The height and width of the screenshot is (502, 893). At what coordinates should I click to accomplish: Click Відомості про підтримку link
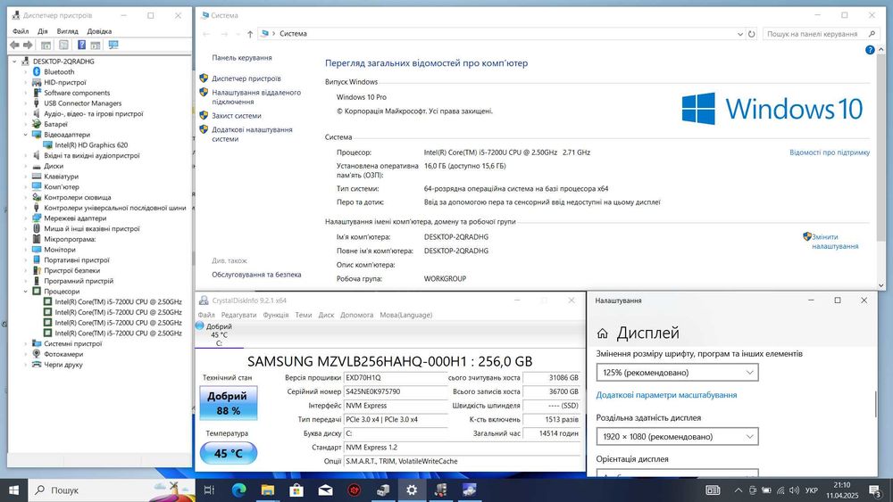[830, 152]
